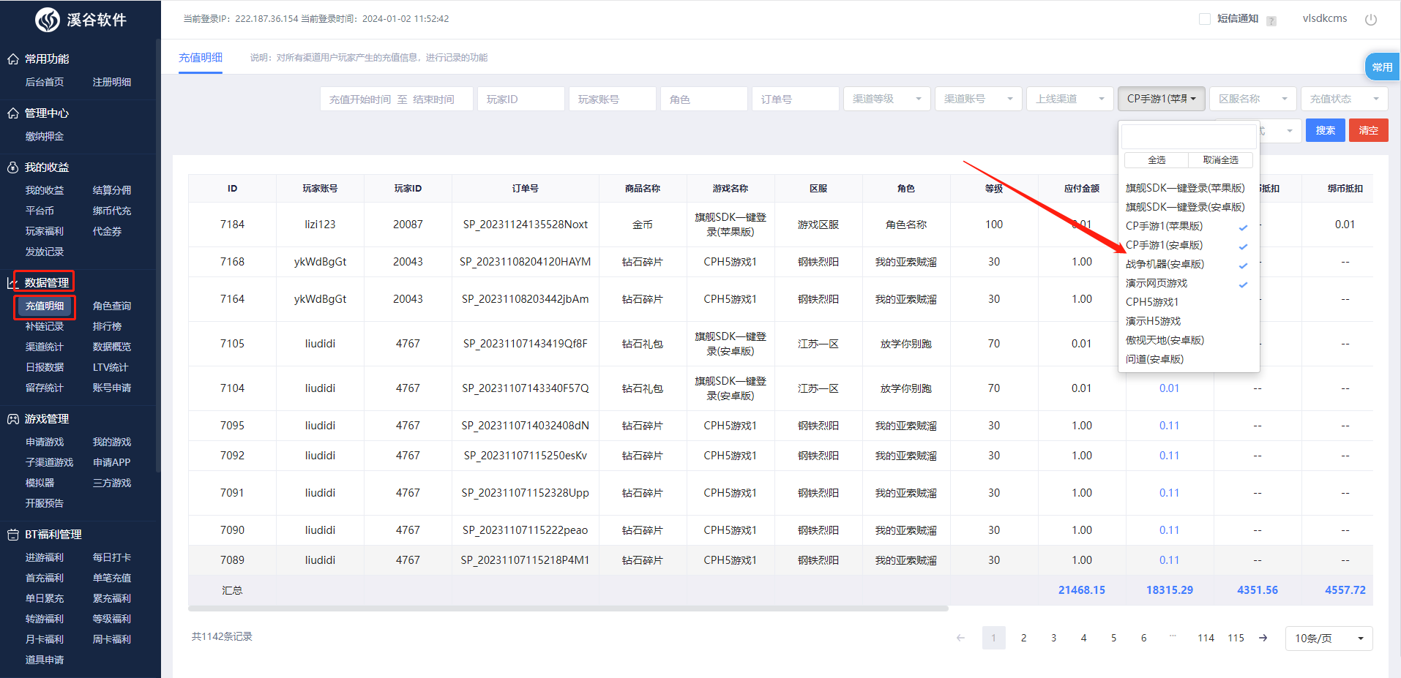Open 缴纳押金 in sidebar

(45, 137)
